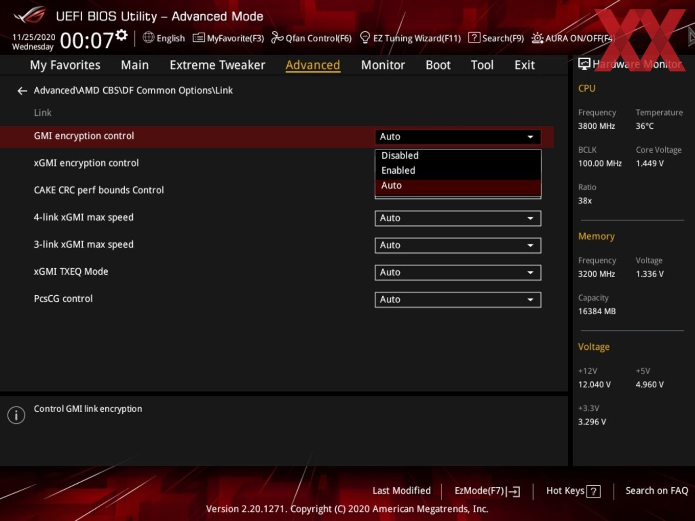Click the back arrow beside the breadcrumb path
The image size is (695, 521).
coord(22,91)
